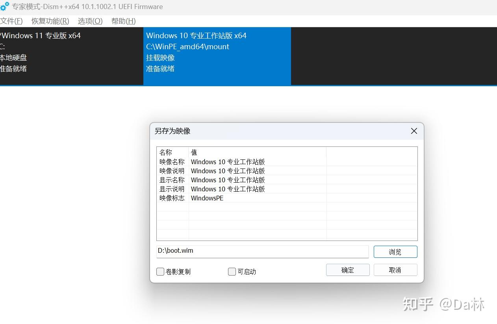497x324 pixels.
Task: Confirm with the 确定 button
Action: pyautogui.click(x=348, y=270)
